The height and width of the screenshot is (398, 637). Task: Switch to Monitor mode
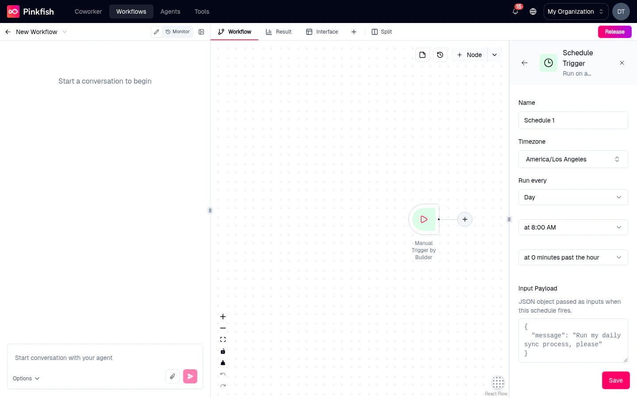177,32
